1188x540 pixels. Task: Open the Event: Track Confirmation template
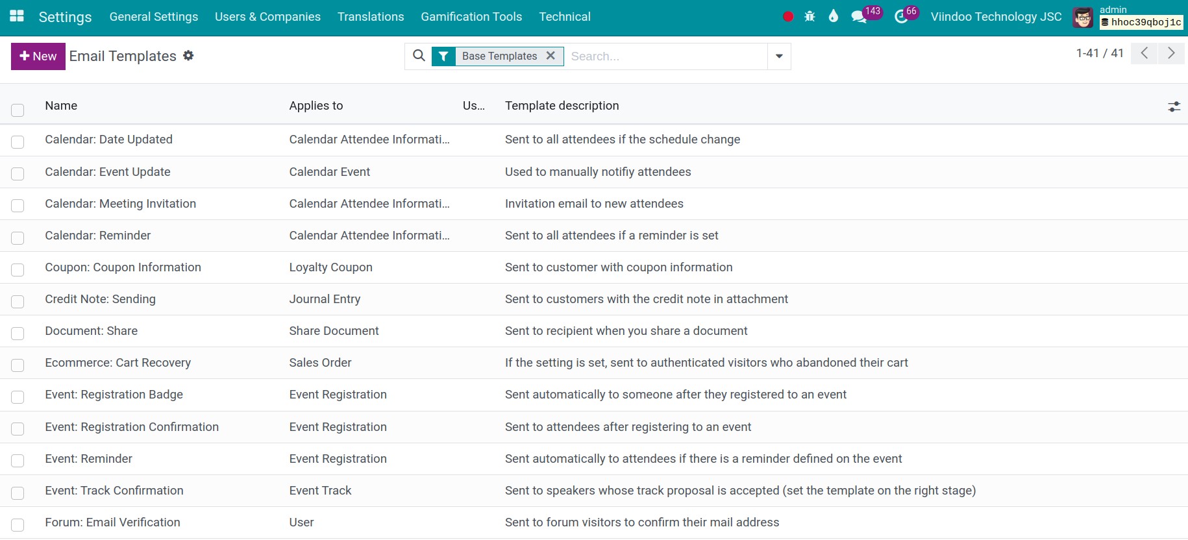click(114, 491)
